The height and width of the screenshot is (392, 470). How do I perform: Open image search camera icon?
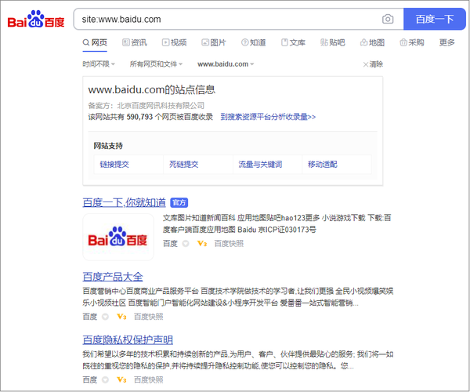[x=388, y=19]
